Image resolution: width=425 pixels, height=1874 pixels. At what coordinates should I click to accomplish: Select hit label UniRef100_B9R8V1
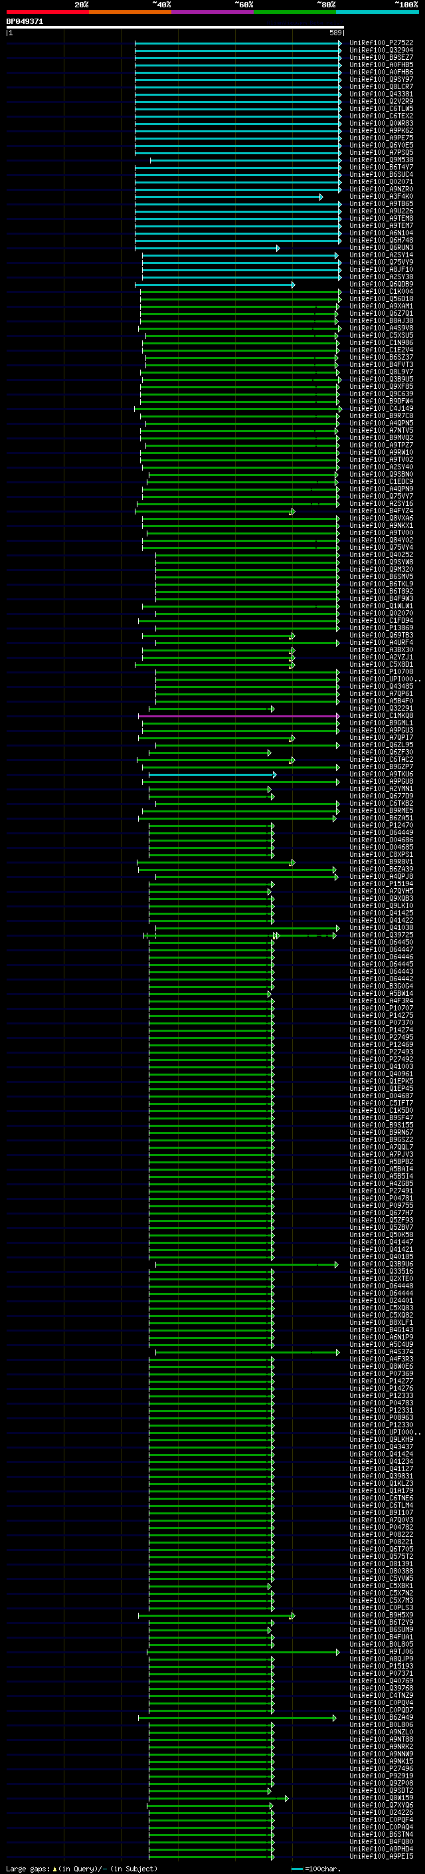click(x=381, y=862)
